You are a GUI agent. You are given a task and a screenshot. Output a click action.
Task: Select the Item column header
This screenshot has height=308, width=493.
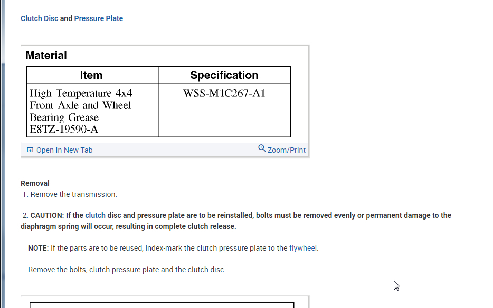92,75
